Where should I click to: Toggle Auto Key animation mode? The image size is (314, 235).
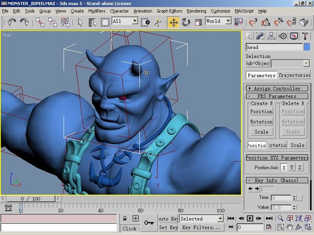pyautogui.click(x=168, y=219)
